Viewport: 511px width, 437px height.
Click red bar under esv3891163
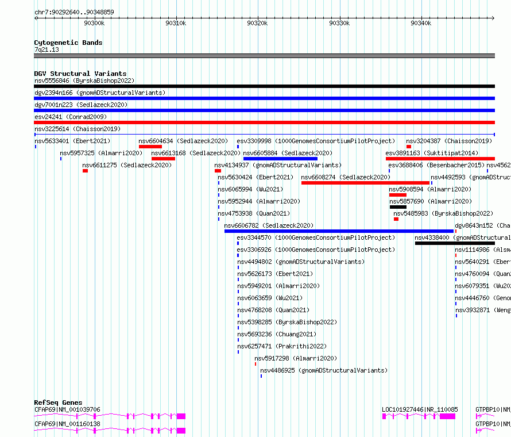tap(440, 159)
